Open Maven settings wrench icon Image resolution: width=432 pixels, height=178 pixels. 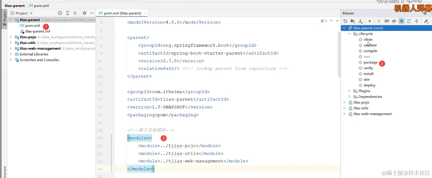click(x=426, y=21)
